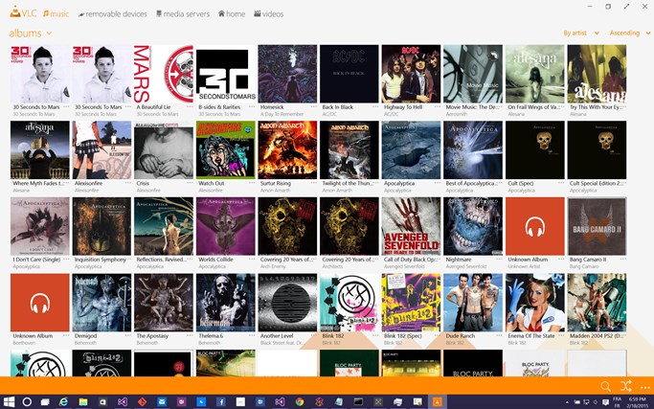Click the 'Blink 182' album title text
Viewport: 654px width, 409px height.
(333, 335)
